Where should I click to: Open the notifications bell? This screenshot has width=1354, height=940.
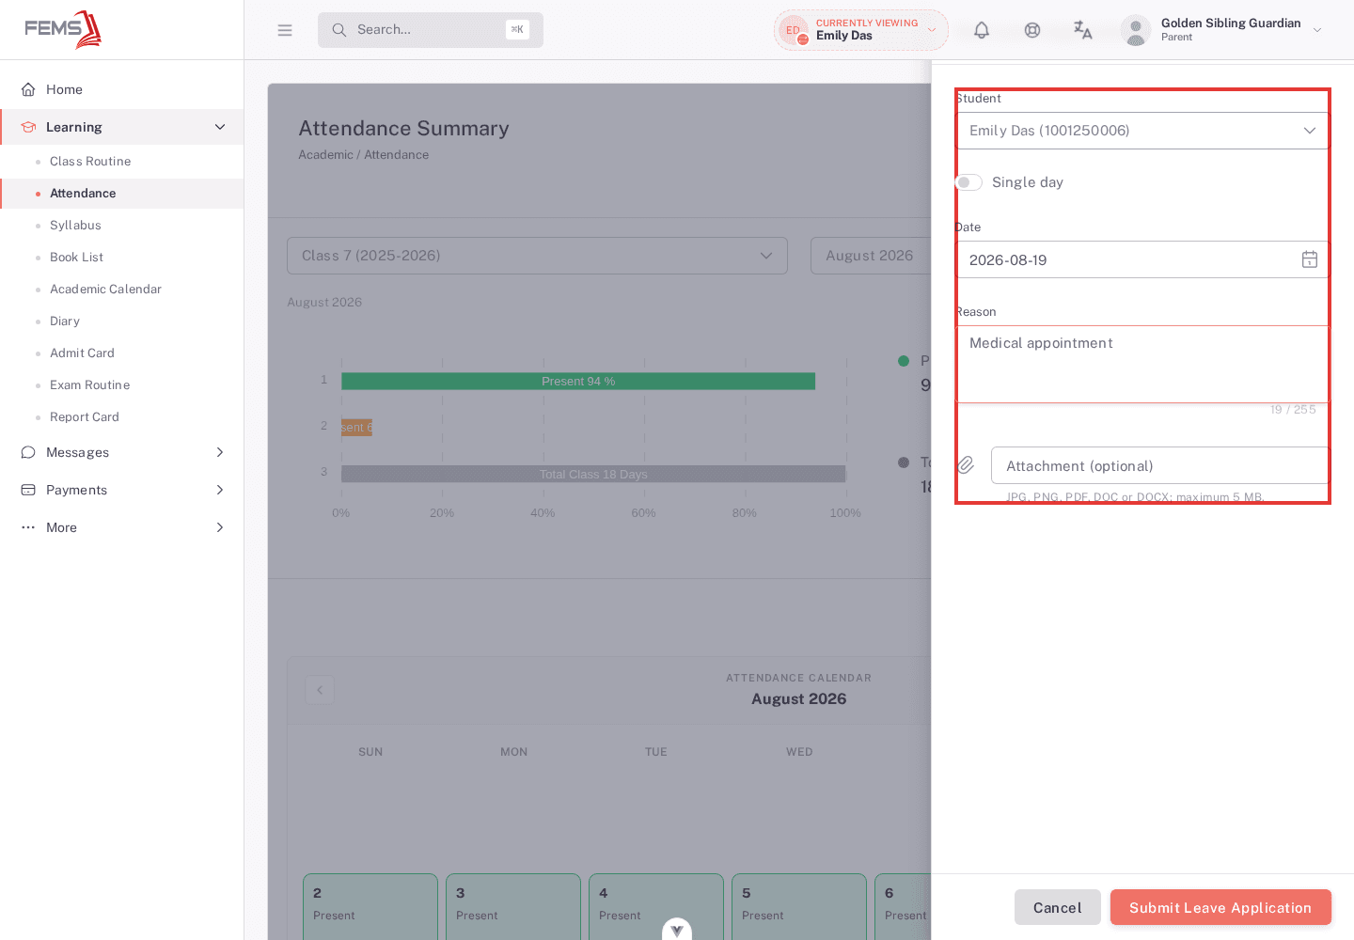982,30
